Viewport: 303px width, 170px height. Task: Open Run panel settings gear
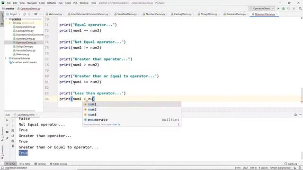(x=295, y=115)
